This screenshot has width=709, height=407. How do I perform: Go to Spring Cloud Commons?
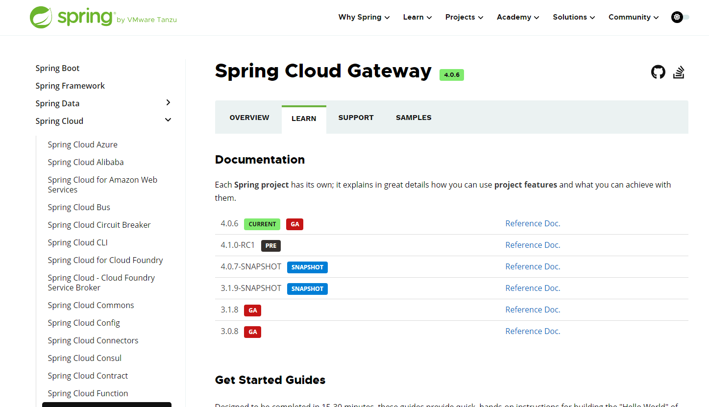coord(91,305)
